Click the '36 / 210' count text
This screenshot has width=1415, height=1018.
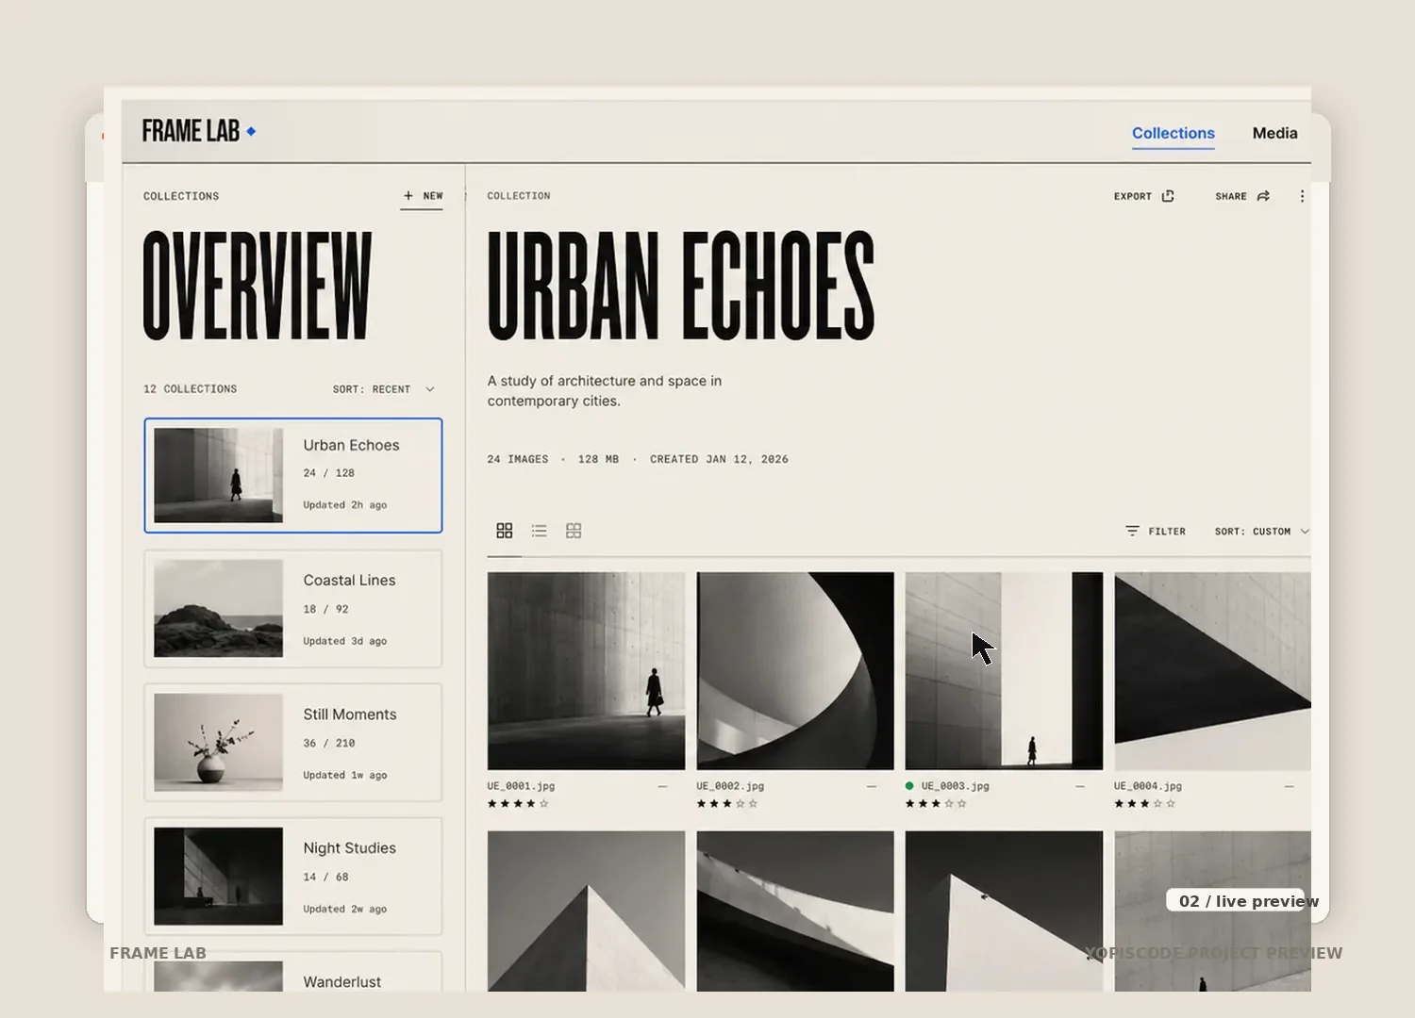pyautogui.click(x=329, y=743)
